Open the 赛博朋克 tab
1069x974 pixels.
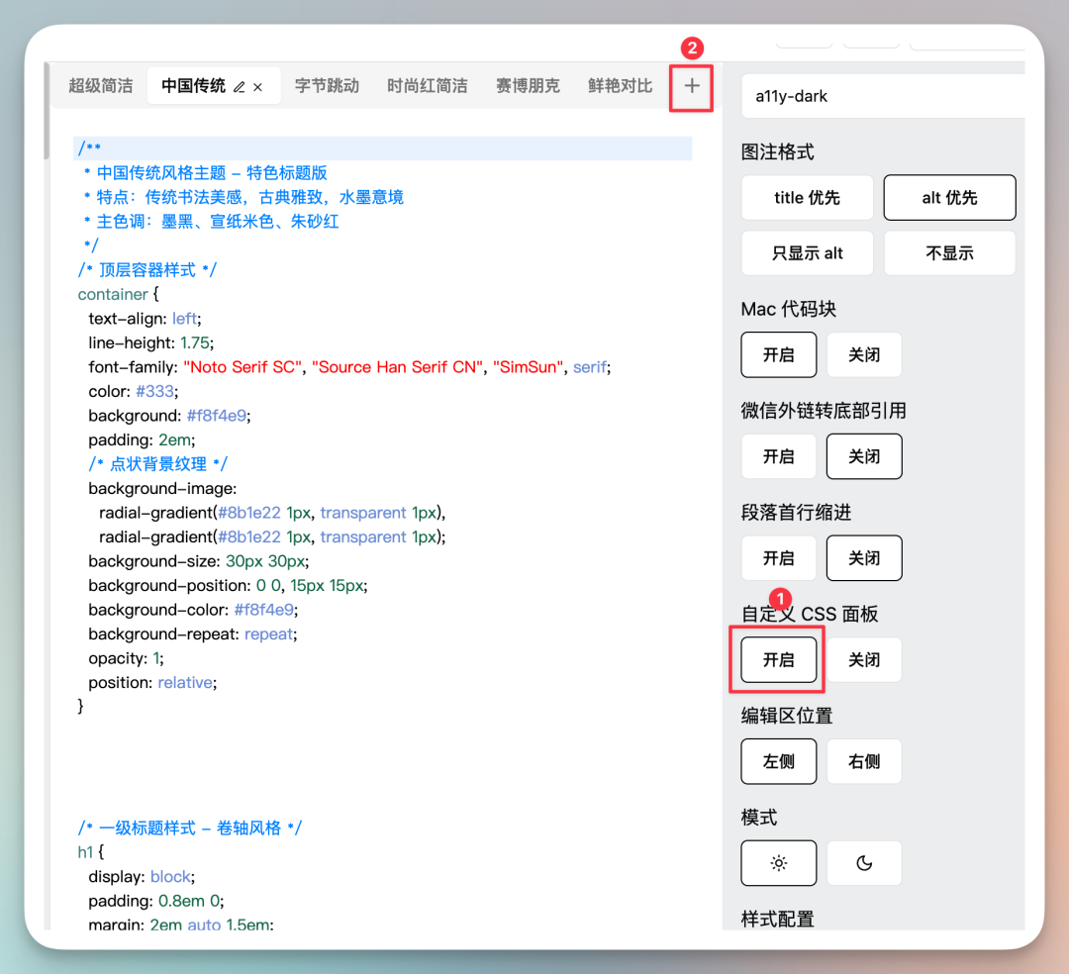coord(528,86)
